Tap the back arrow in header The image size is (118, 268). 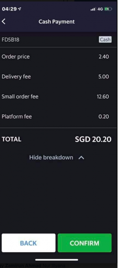[x=4, y=22]
